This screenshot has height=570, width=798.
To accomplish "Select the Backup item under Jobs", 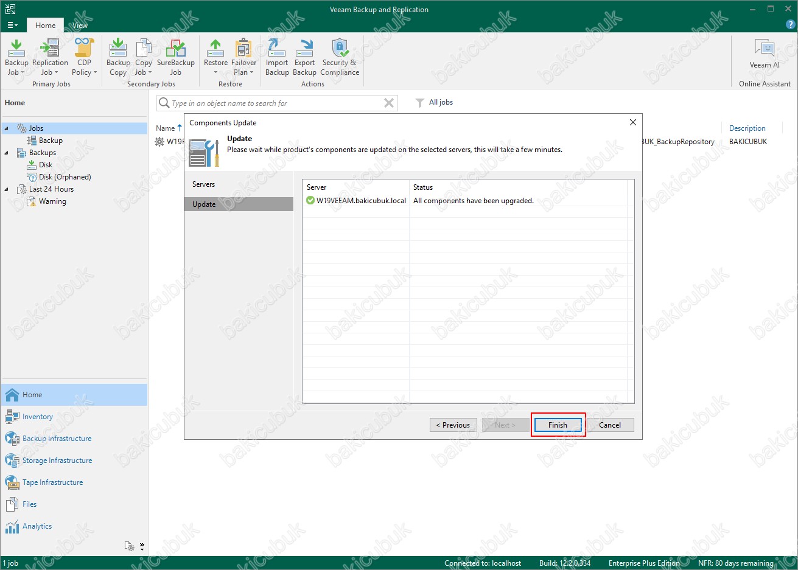I will tap(45, 141).
